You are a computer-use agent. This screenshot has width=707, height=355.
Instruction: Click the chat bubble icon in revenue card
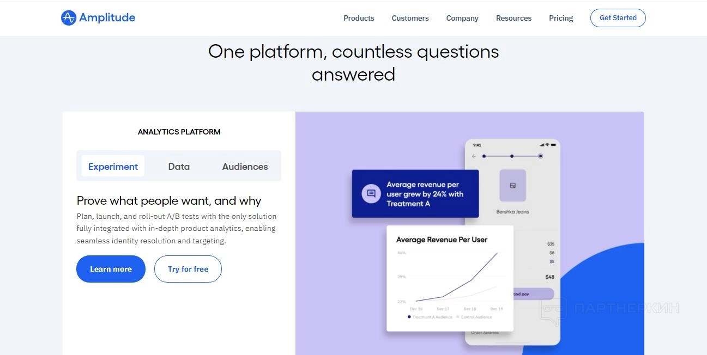point(371,193)
